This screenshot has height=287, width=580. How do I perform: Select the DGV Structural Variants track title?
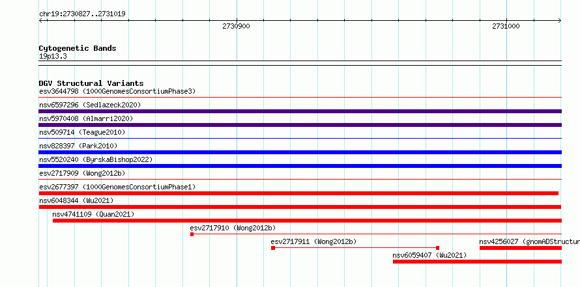tap(91, 83)
